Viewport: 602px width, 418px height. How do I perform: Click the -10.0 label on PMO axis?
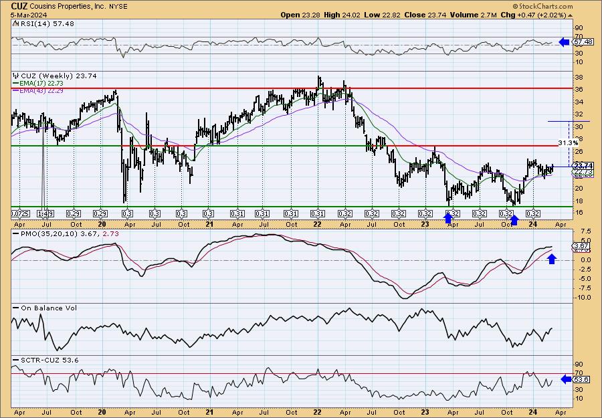(x=583, y=298)
